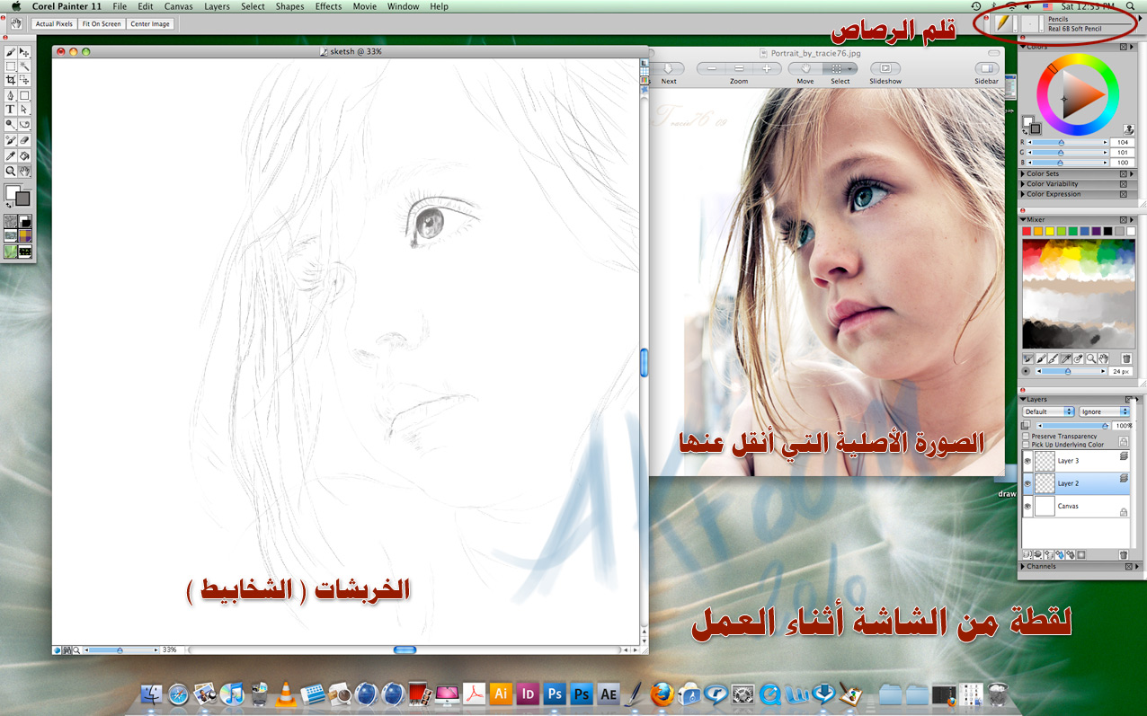This screenshot has height=716, width=1147.
Task: Zoom in with plus button in Preview
Action: pos(767,68)
